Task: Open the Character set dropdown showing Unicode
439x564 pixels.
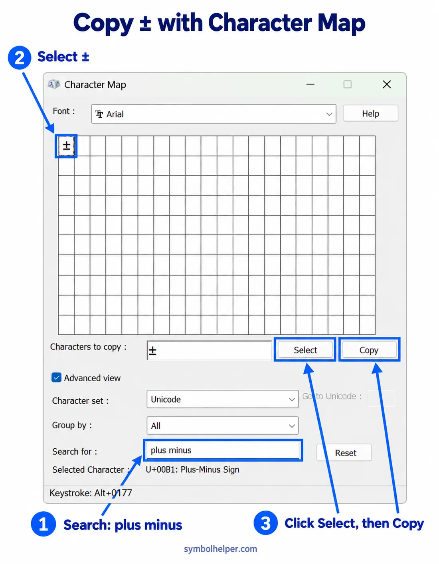Action: [x=222, y=399]
